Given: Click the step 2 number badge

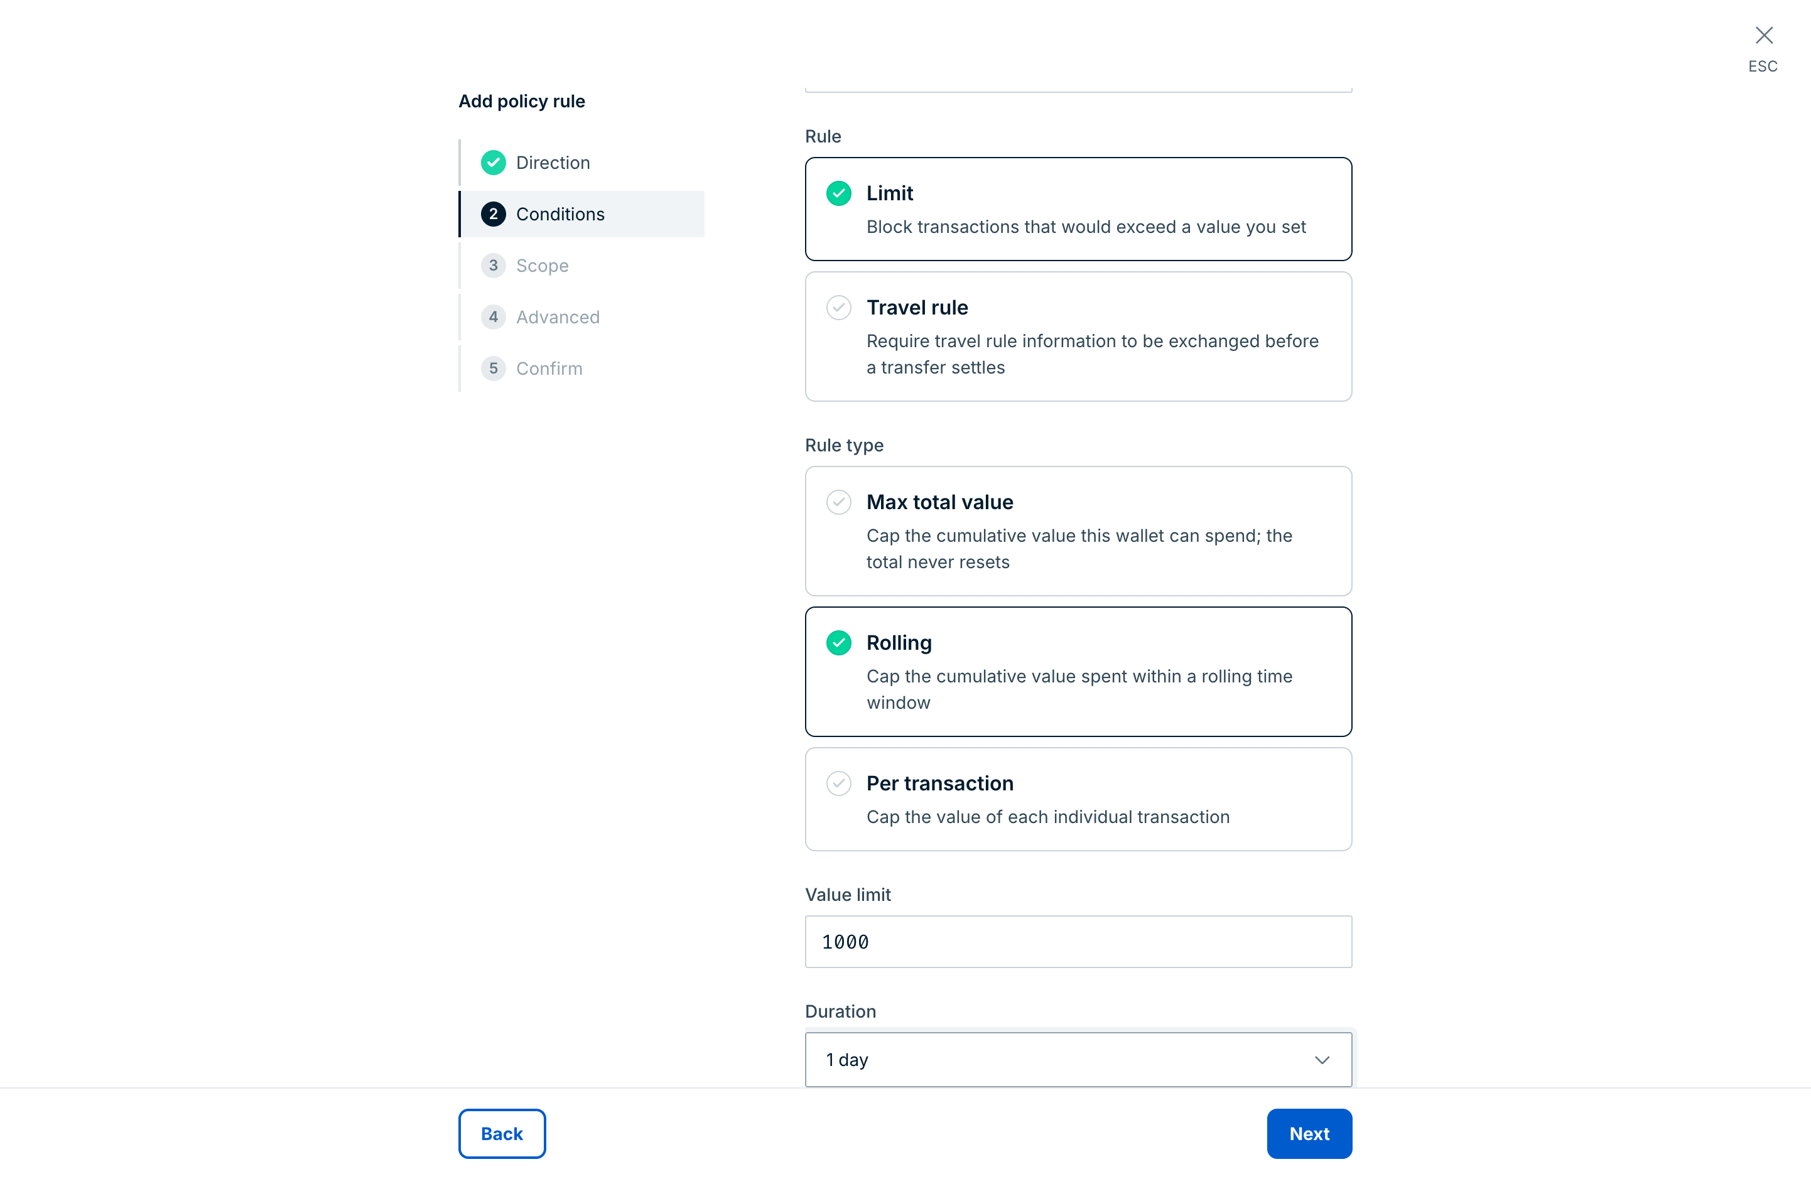Looking at the screenshot, I should coord(493,215).
